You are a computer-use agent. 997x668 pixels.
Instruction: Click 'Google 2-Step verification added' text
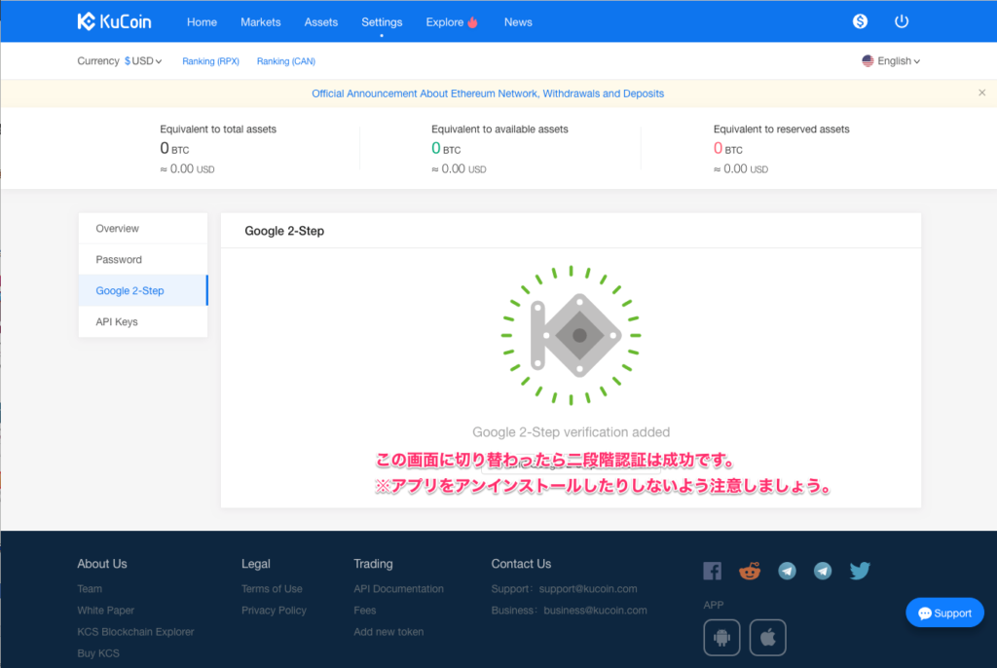point(571,432)
